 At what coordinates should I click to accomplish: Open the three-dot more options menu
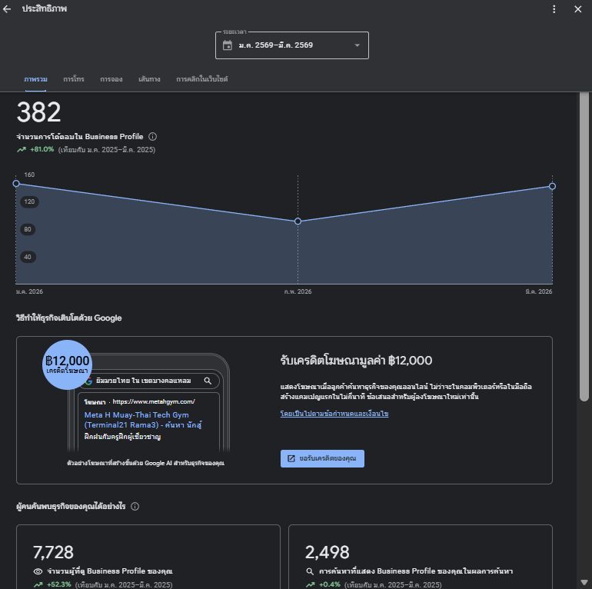pos(554,9)
